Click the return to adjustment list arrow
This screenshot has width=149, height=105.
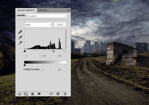(19, 94)
